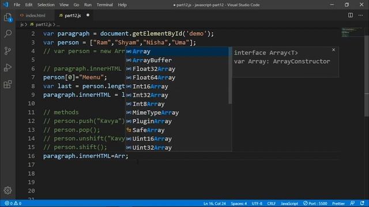The height and width of the screenshot is (207, 369).
Task: Open the Extensions view
Action: point(7,85)
